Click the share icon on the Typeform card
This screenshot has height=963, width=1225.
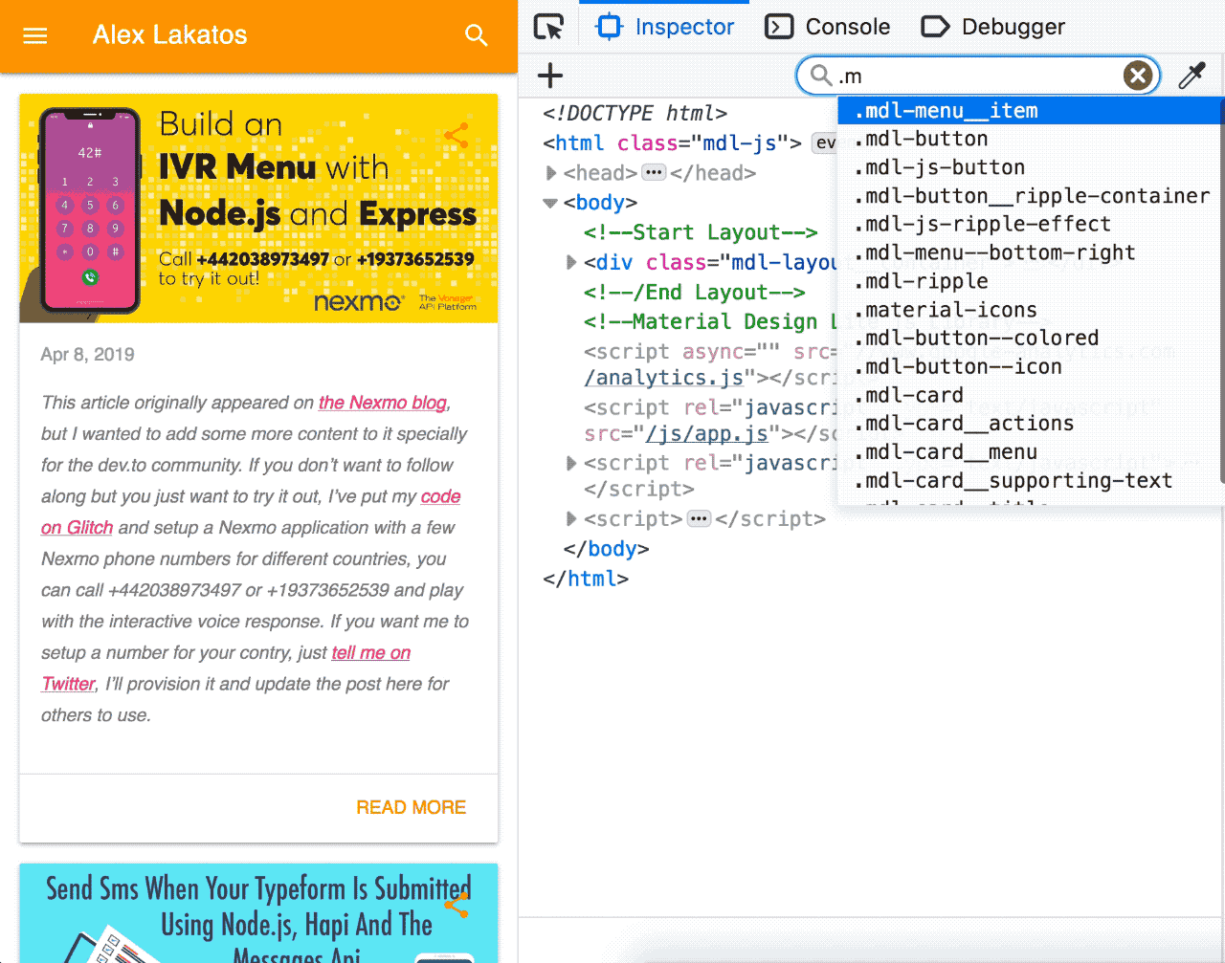pos(457,904)
